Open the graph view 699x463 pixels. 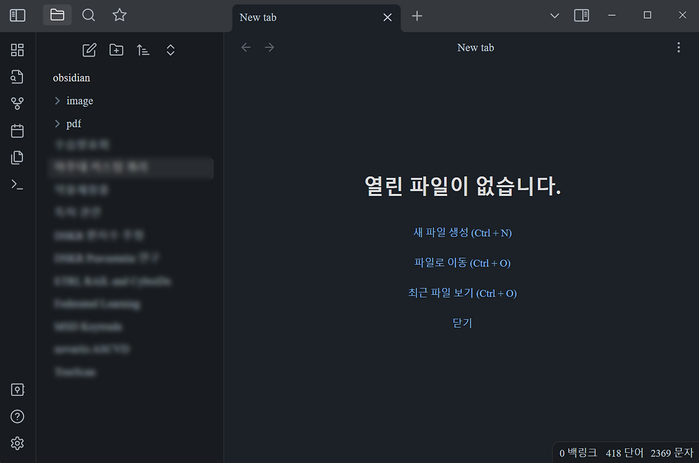coord(17,103)
